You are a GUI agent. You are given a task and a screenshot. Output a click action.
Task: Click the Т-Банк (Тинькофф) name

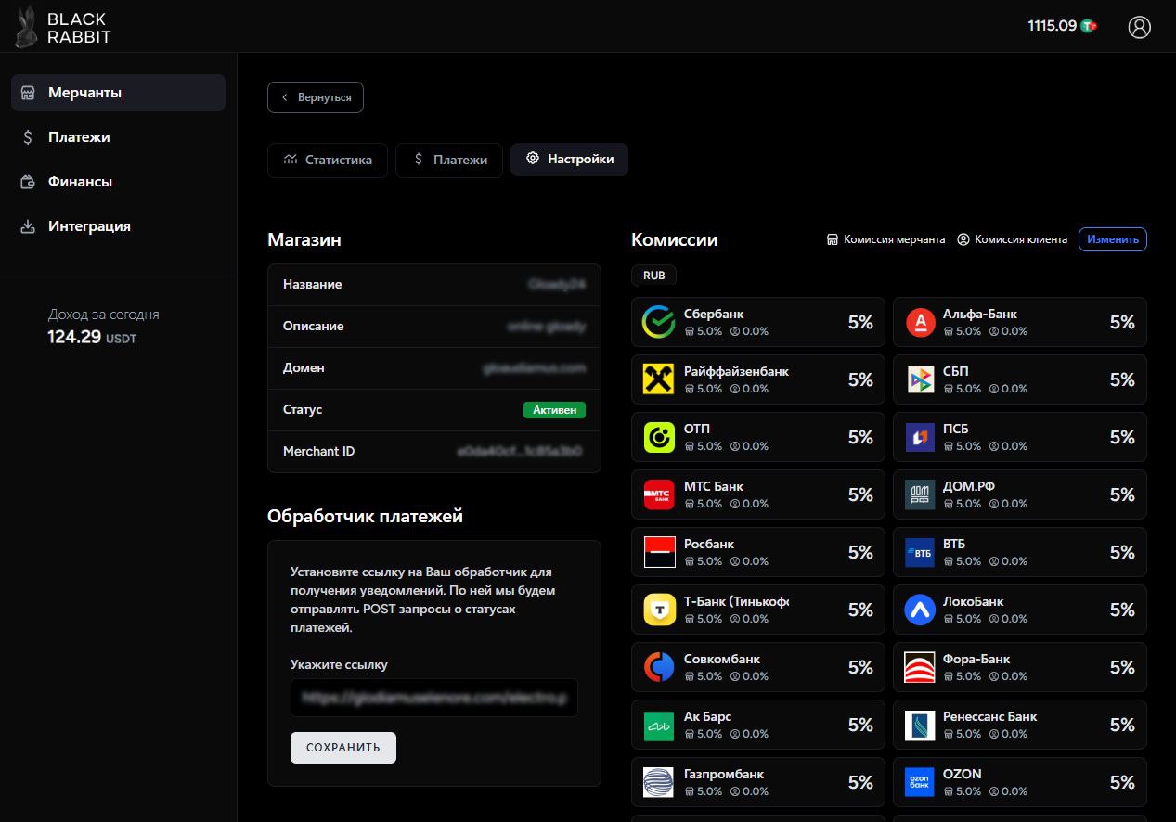(736, 601)
